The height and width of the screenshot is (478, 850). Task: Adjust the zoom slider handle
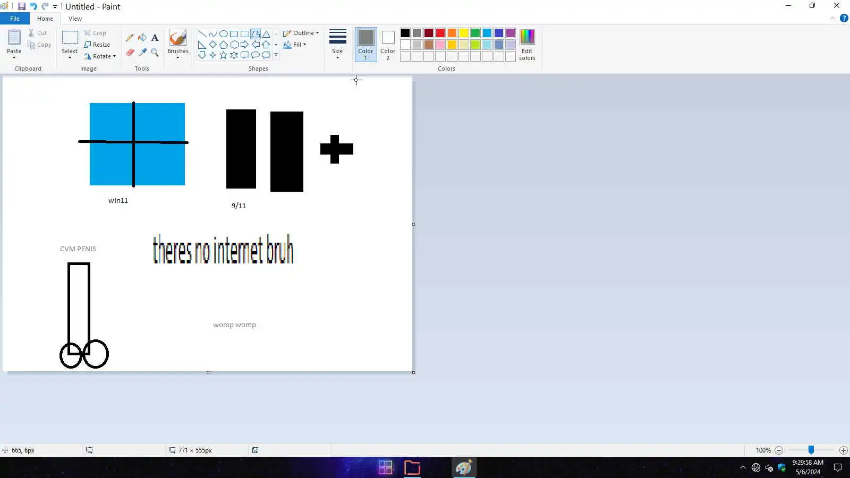tap(811, 450)
